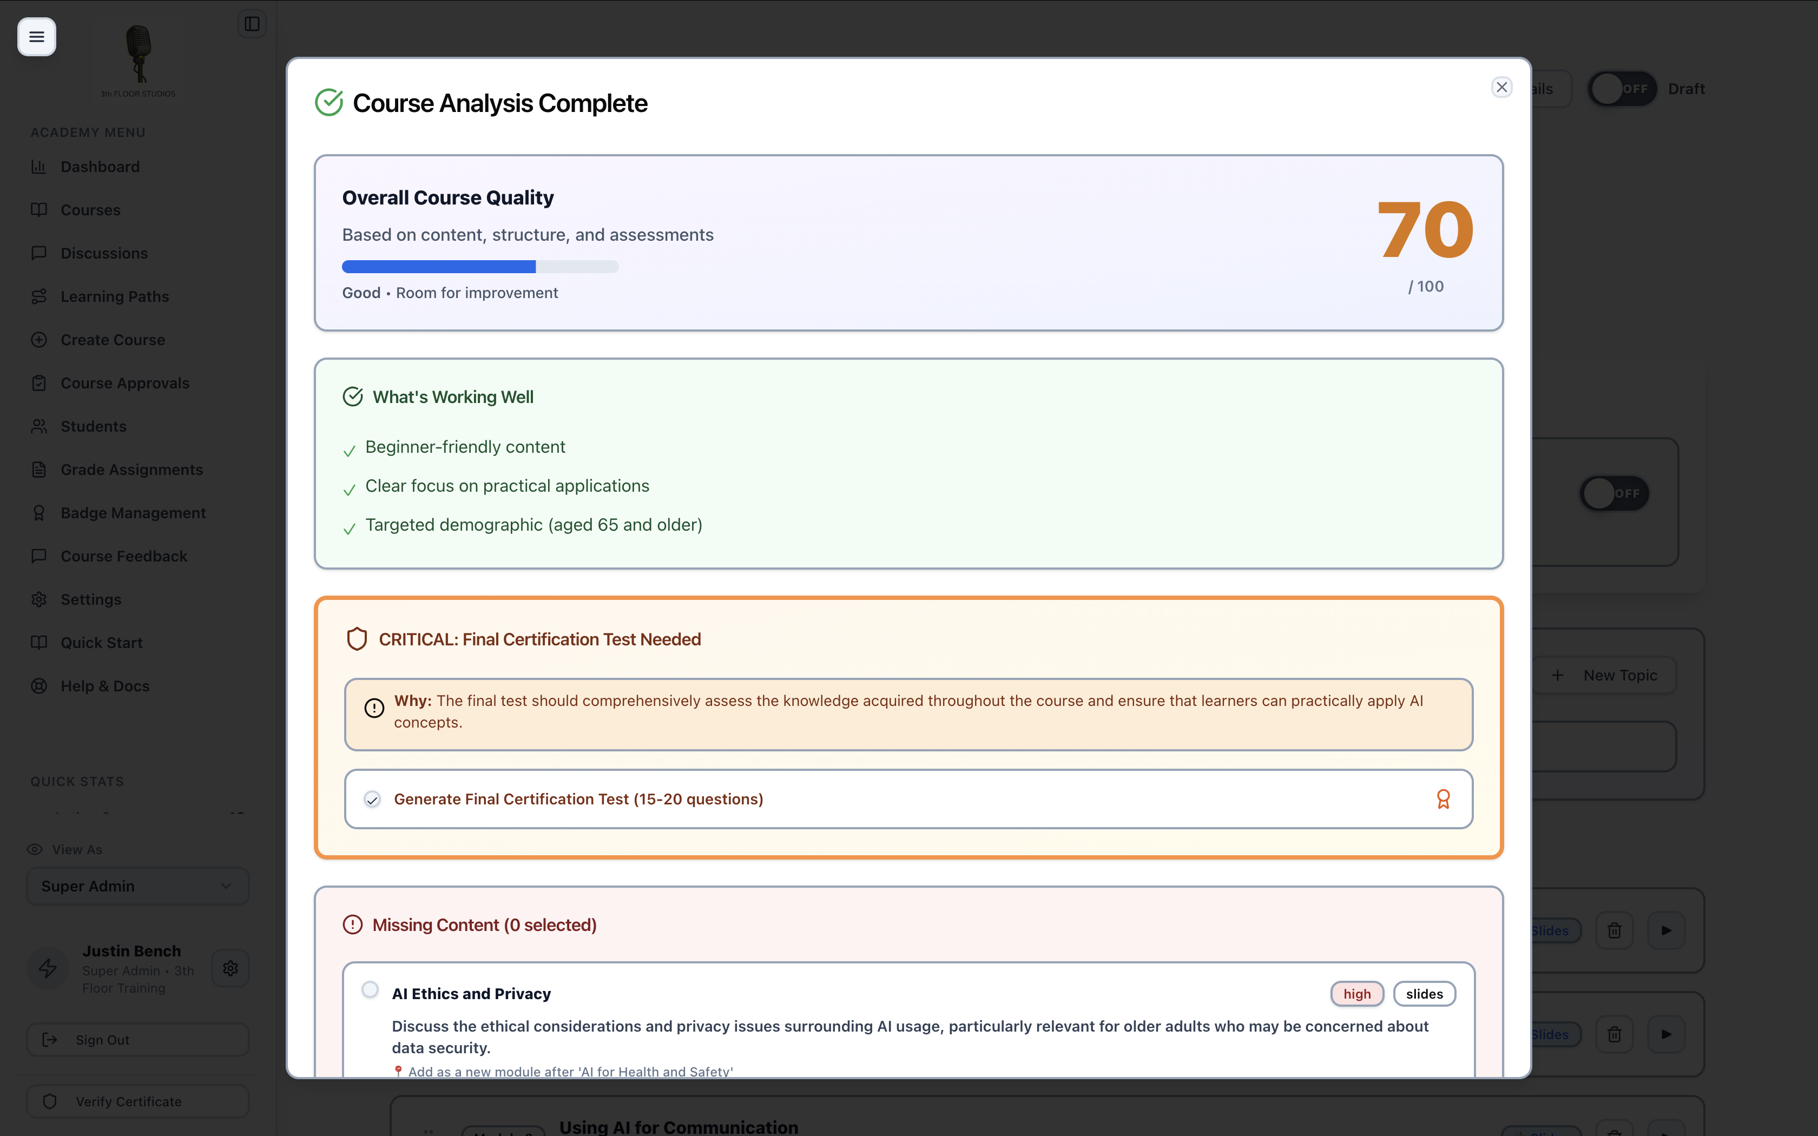Collapse the sidebar panel icon
The image size is (1818, 1136).
pos(252,24)
